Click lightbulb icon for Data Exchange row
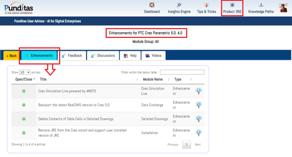This screenshot has width=292, height=157. click(x=199, y=105)
